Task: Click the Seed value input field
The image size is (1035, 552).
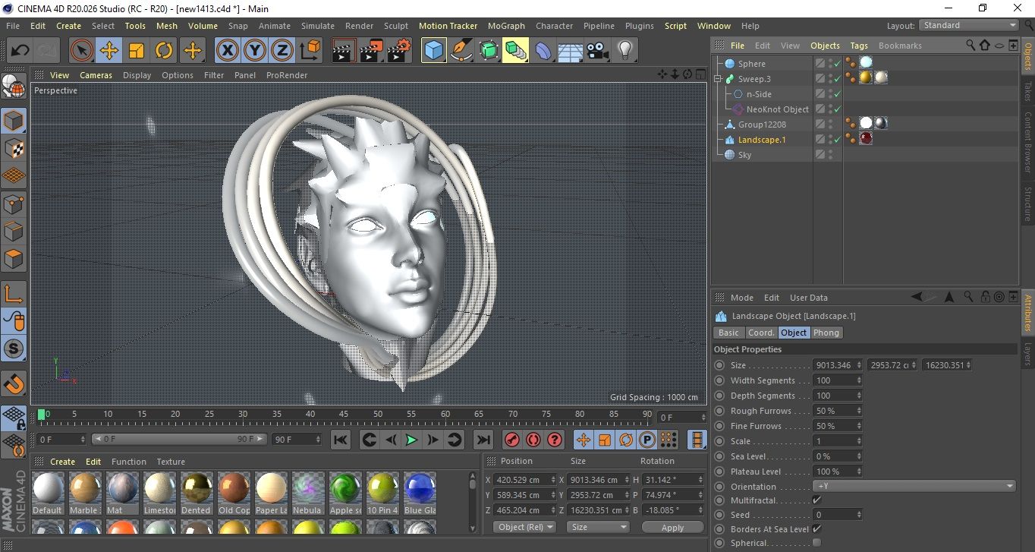Action: (835, 515)
